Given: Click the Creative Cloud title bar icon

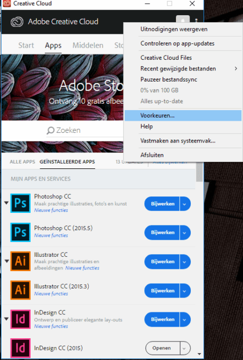Looking at the screenshot, I should tap(7, 4).
